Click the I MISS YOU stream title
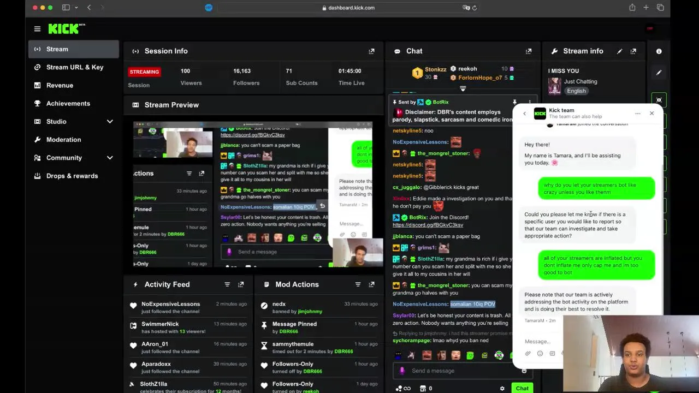 [x=564, y=71]
